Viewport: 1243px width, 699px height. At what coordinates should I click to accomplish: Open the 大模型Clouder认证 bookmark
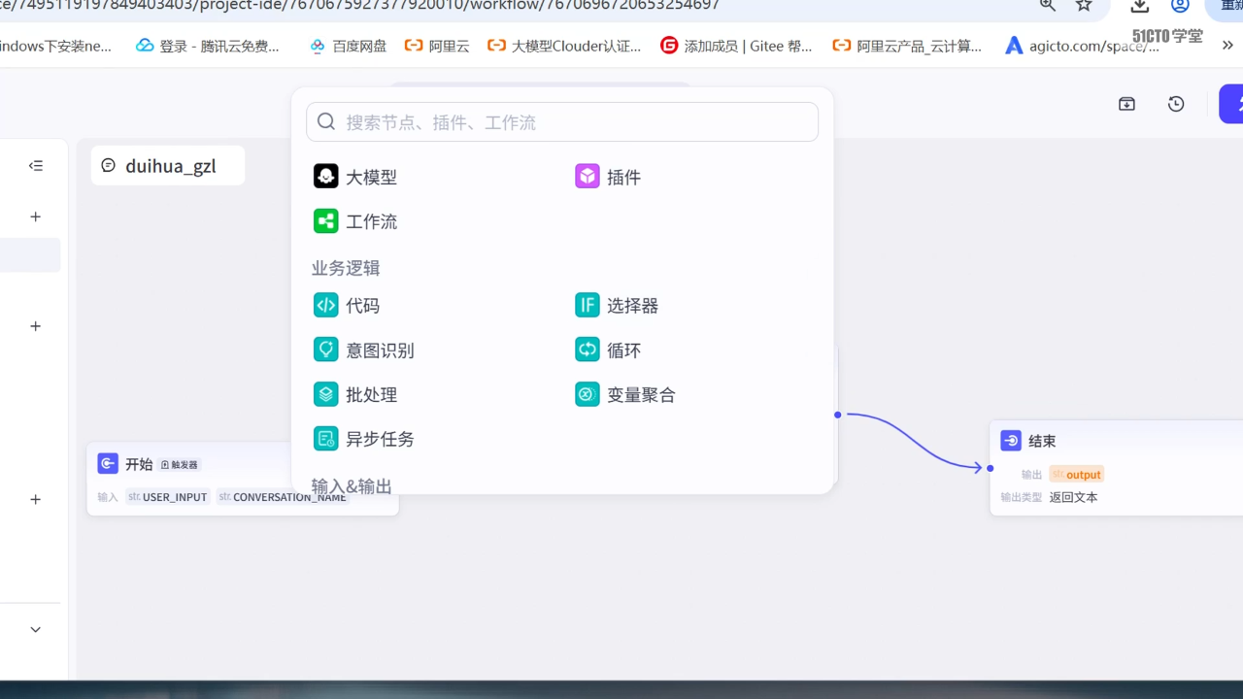(564, 46)
